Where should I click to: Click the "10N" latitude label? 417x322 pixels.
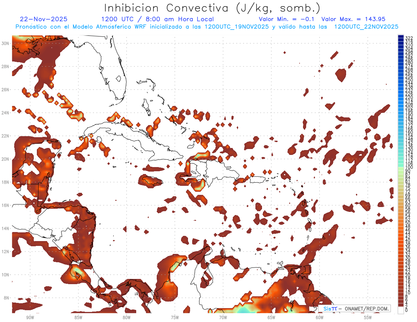point(6,274)
